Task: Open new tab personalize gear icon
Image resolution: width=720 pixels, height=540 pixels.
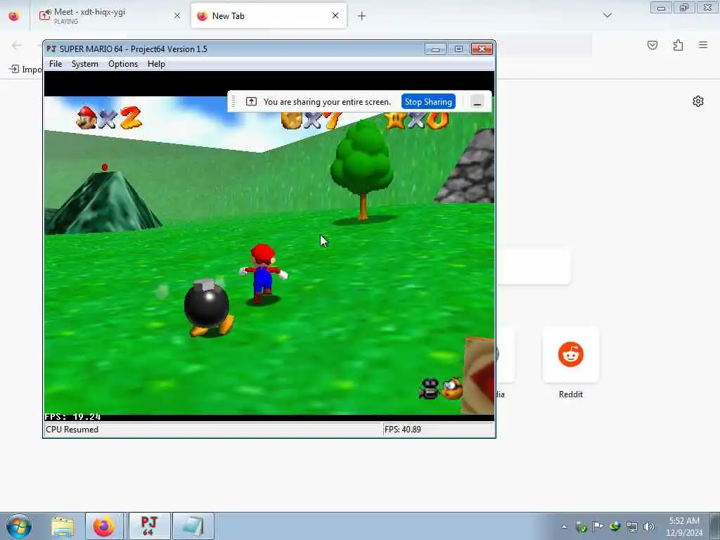Action: coord(698,101)
